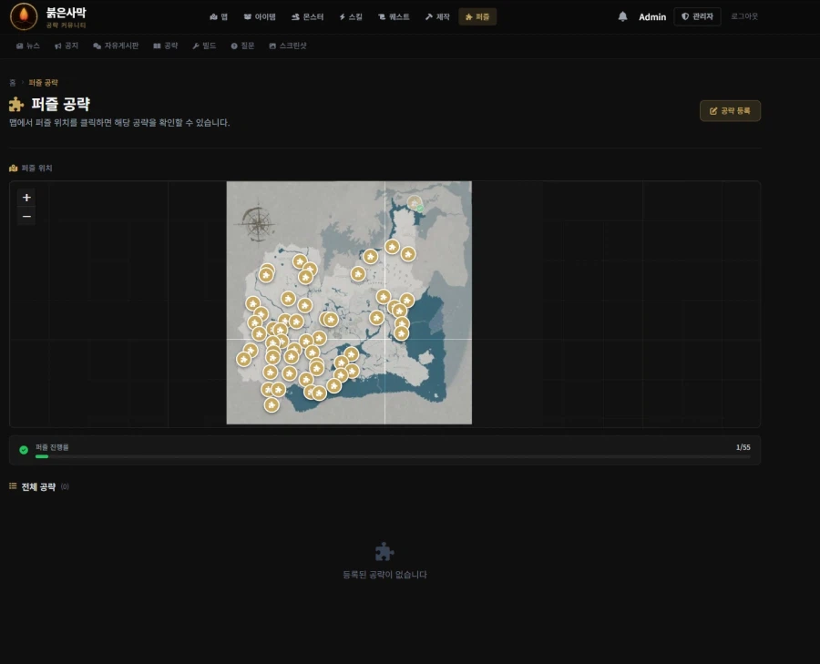The width and height of the screenshot is (820, 664).
Task: Click the 퍼즐 진행률 progress bar
Action: click(x=392, y=455)
